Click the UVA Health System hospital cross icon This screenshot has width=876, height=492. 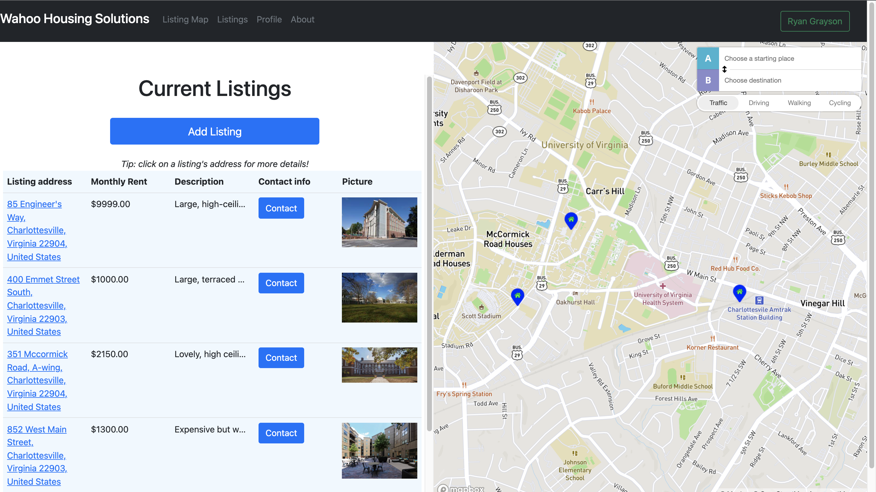pos(662,285)
